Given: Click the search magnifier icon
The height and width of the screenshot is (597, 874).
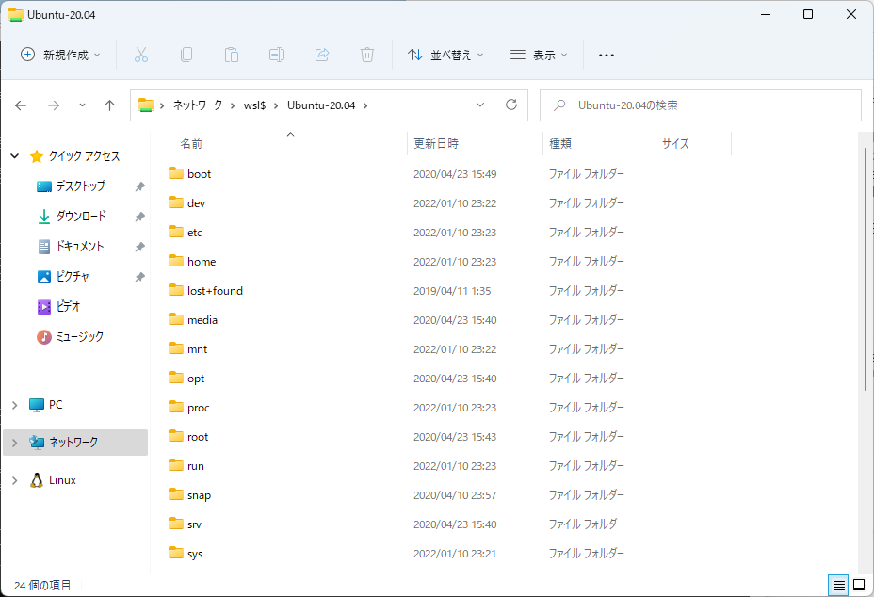Looking at the screenshot, I should (559, 105).
